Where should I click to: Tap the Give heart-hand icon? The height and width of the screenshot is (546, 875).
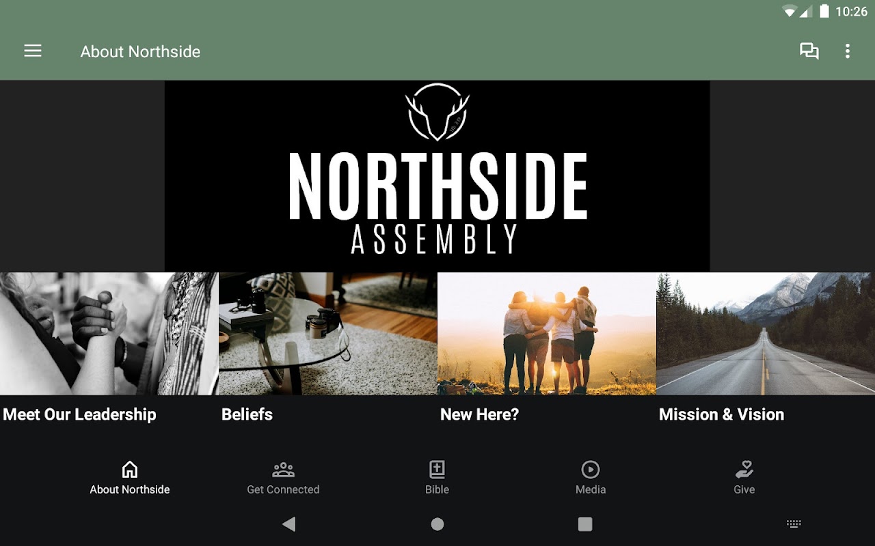744,470
